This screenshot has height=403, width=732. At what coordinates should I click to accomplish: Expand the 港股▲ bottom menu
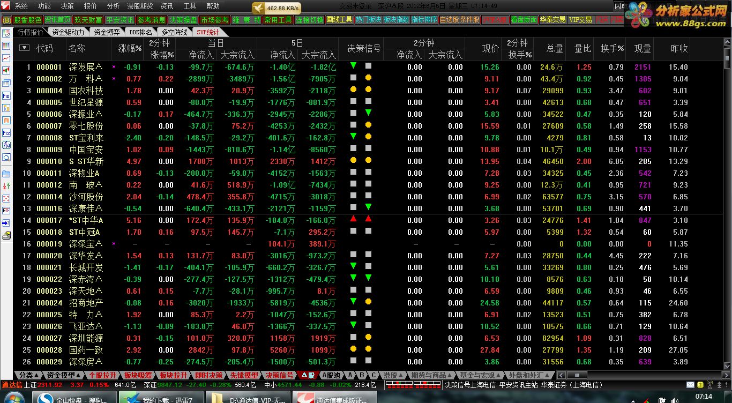[x=393, y=375]
